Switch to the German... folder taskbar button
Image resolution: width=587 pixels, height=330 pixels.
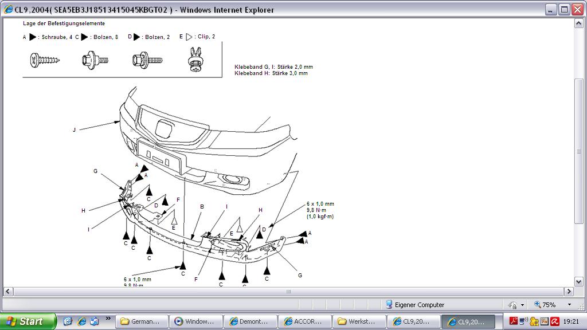[x=142, y=321]
